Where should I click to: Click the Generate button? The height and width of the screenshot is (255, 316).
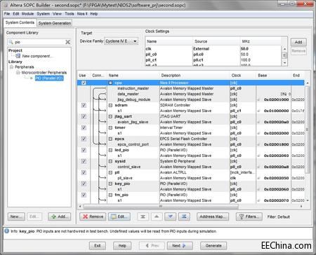tap(213, 246)
